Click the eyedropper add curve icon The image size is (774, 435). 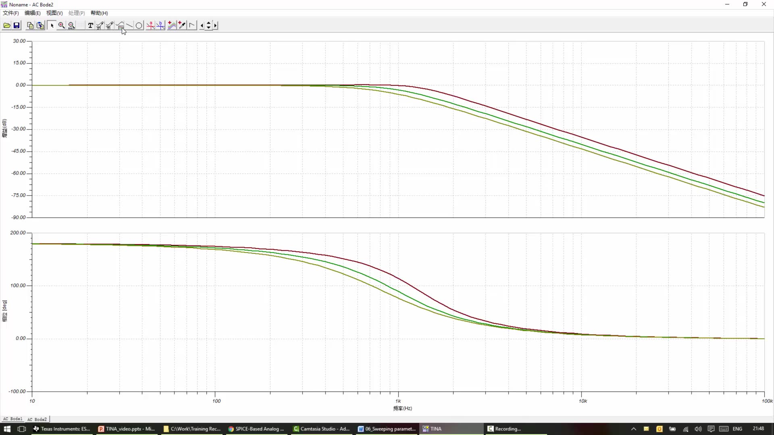(182, 25)
